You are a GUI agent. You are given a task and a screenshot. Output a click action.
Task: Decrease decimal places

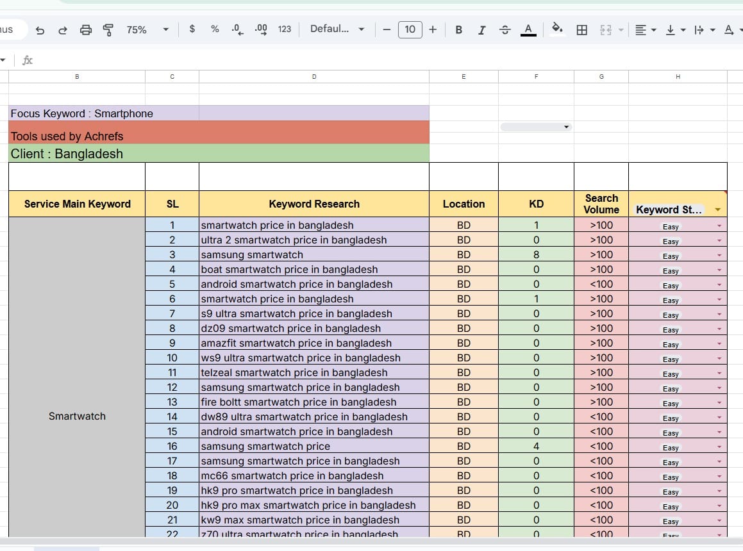237,29
